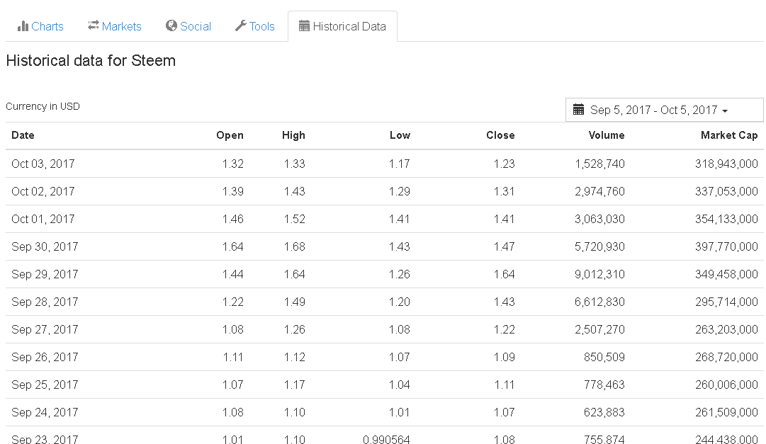Click the Volume column header

tap(607, 135)
